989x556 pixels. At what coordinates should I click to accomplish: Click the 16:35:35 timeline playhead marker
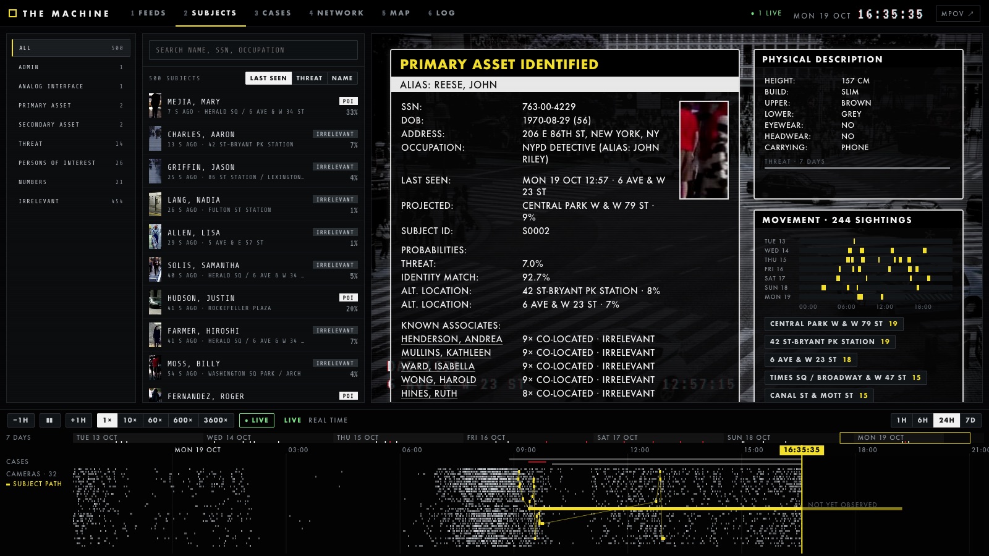tap(802, 450)
